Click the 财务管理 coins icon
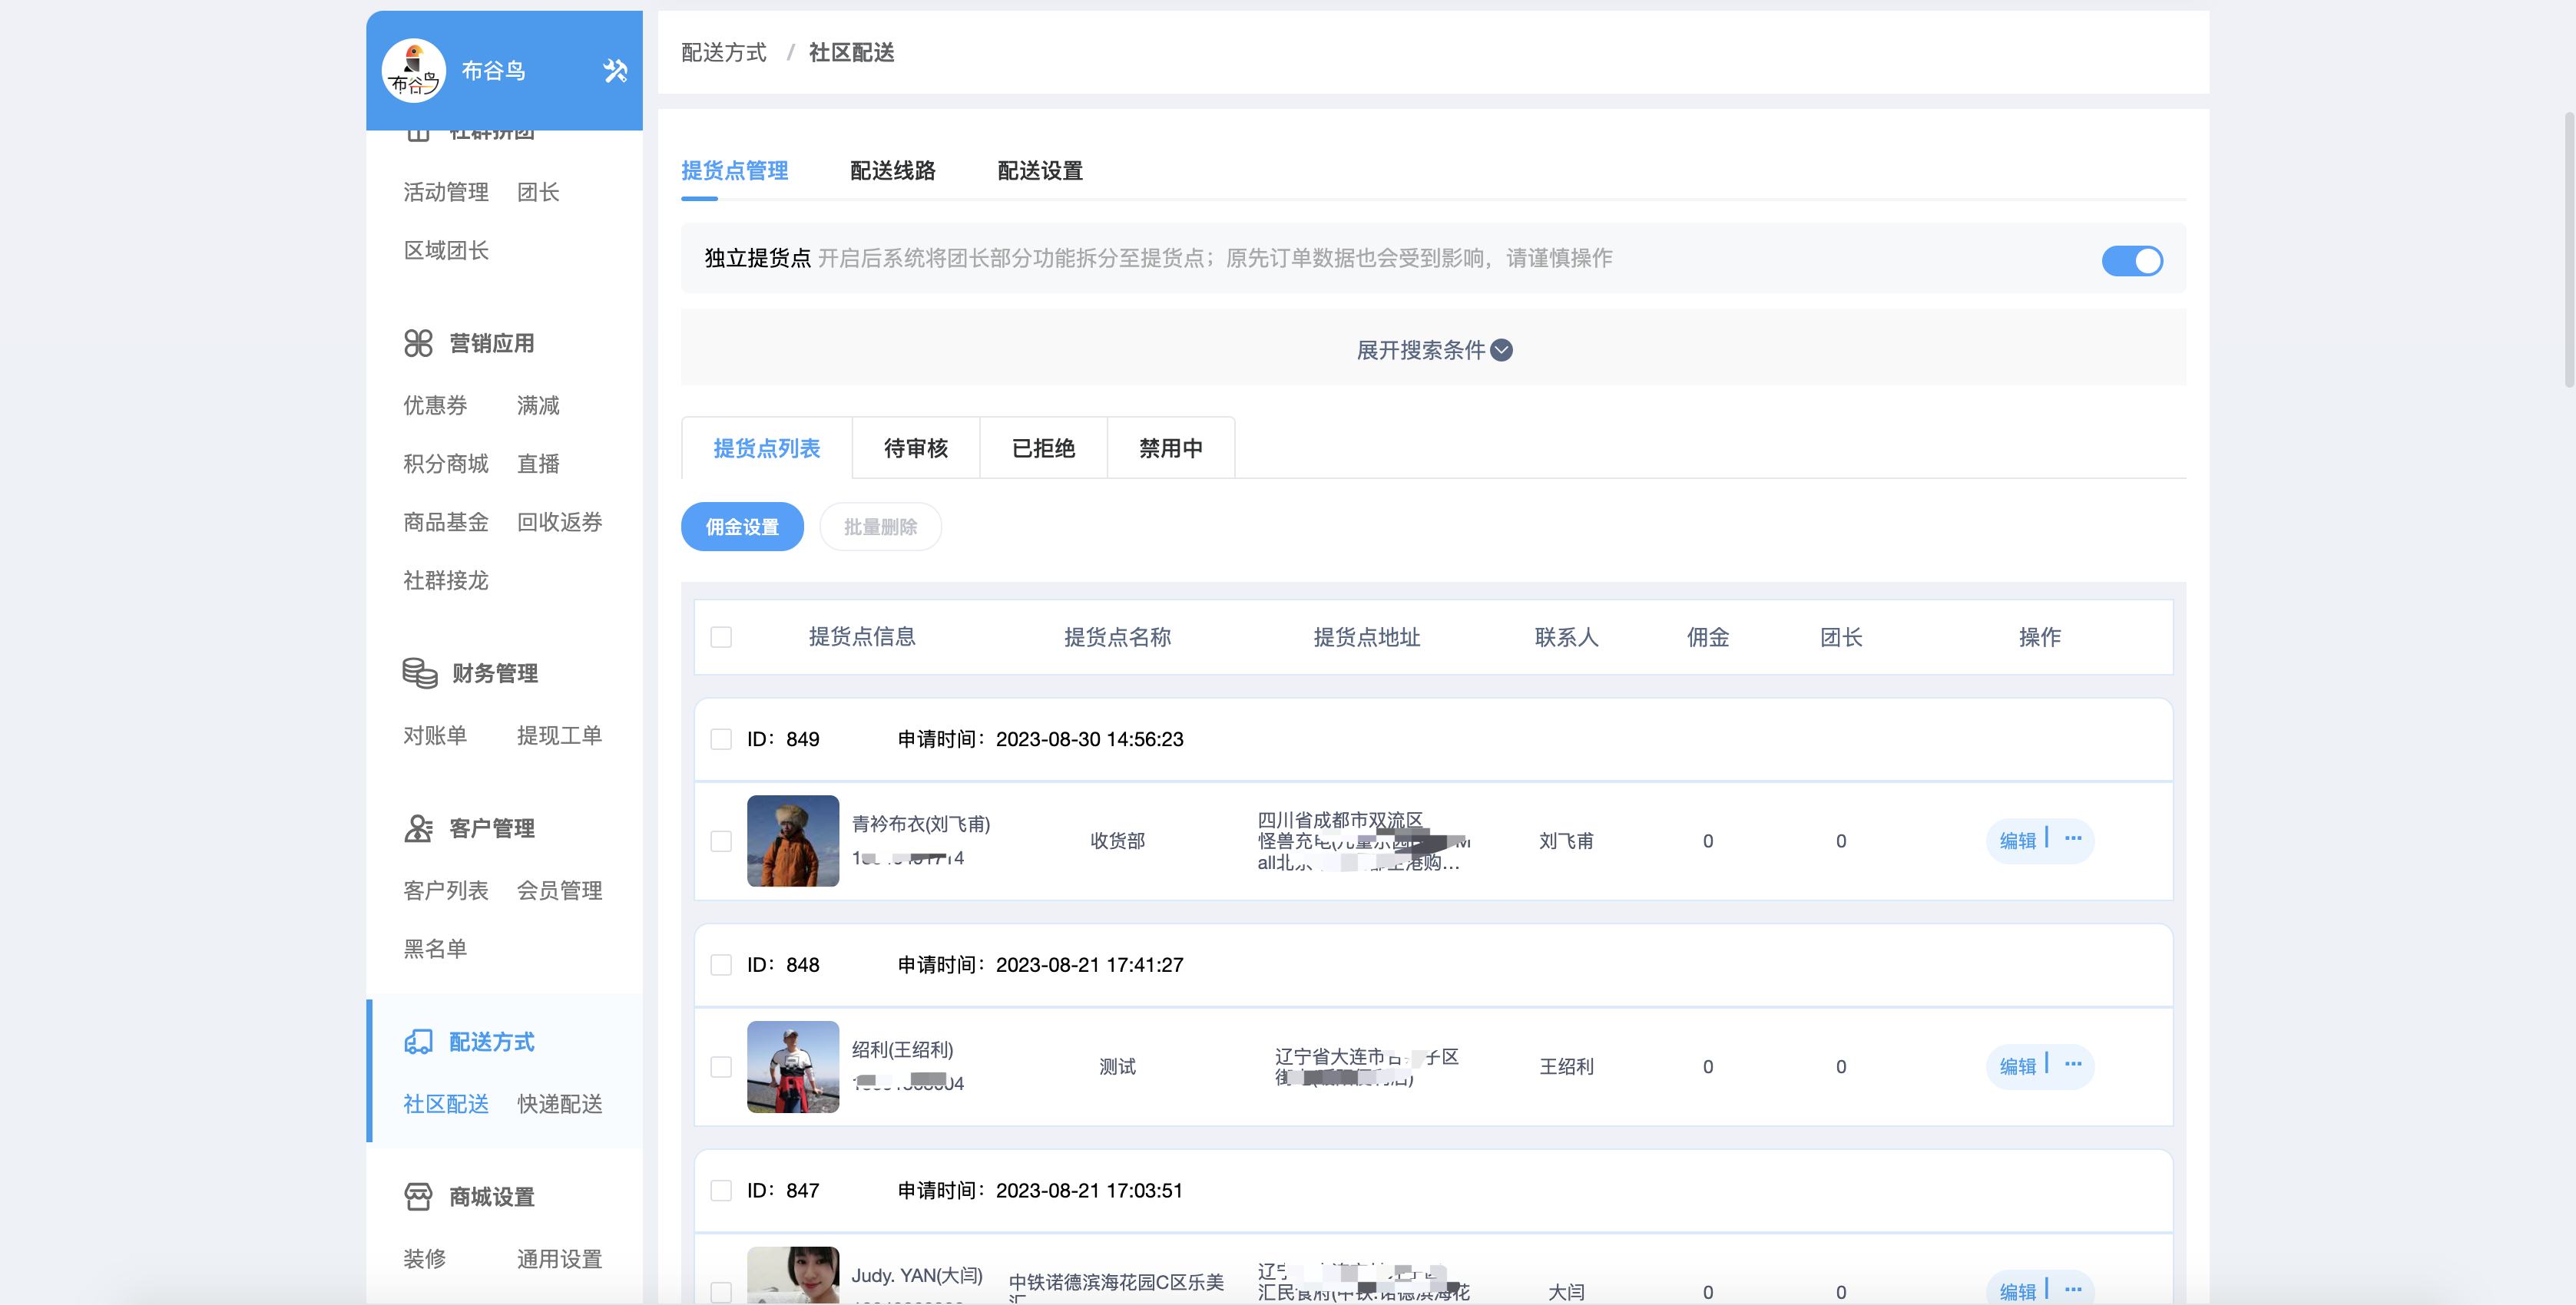 [x=419, y=672]
